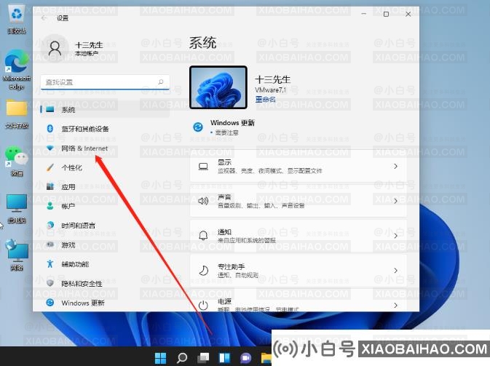490x366 pixels.
Task: Open the yellow folder desktop icon
Action: coord(17,114)
